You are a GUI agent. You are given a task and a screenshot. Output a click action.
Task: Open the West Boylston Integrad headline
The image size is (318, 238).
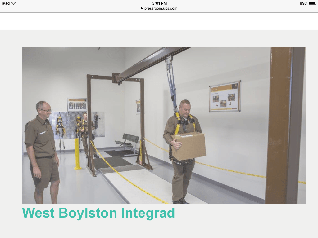click(x=98, y=213)
